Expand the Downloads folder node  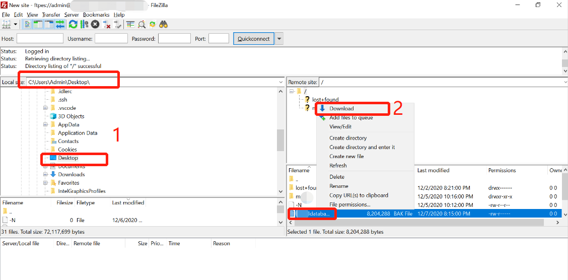pyautogui.click(x=45, y=174)
